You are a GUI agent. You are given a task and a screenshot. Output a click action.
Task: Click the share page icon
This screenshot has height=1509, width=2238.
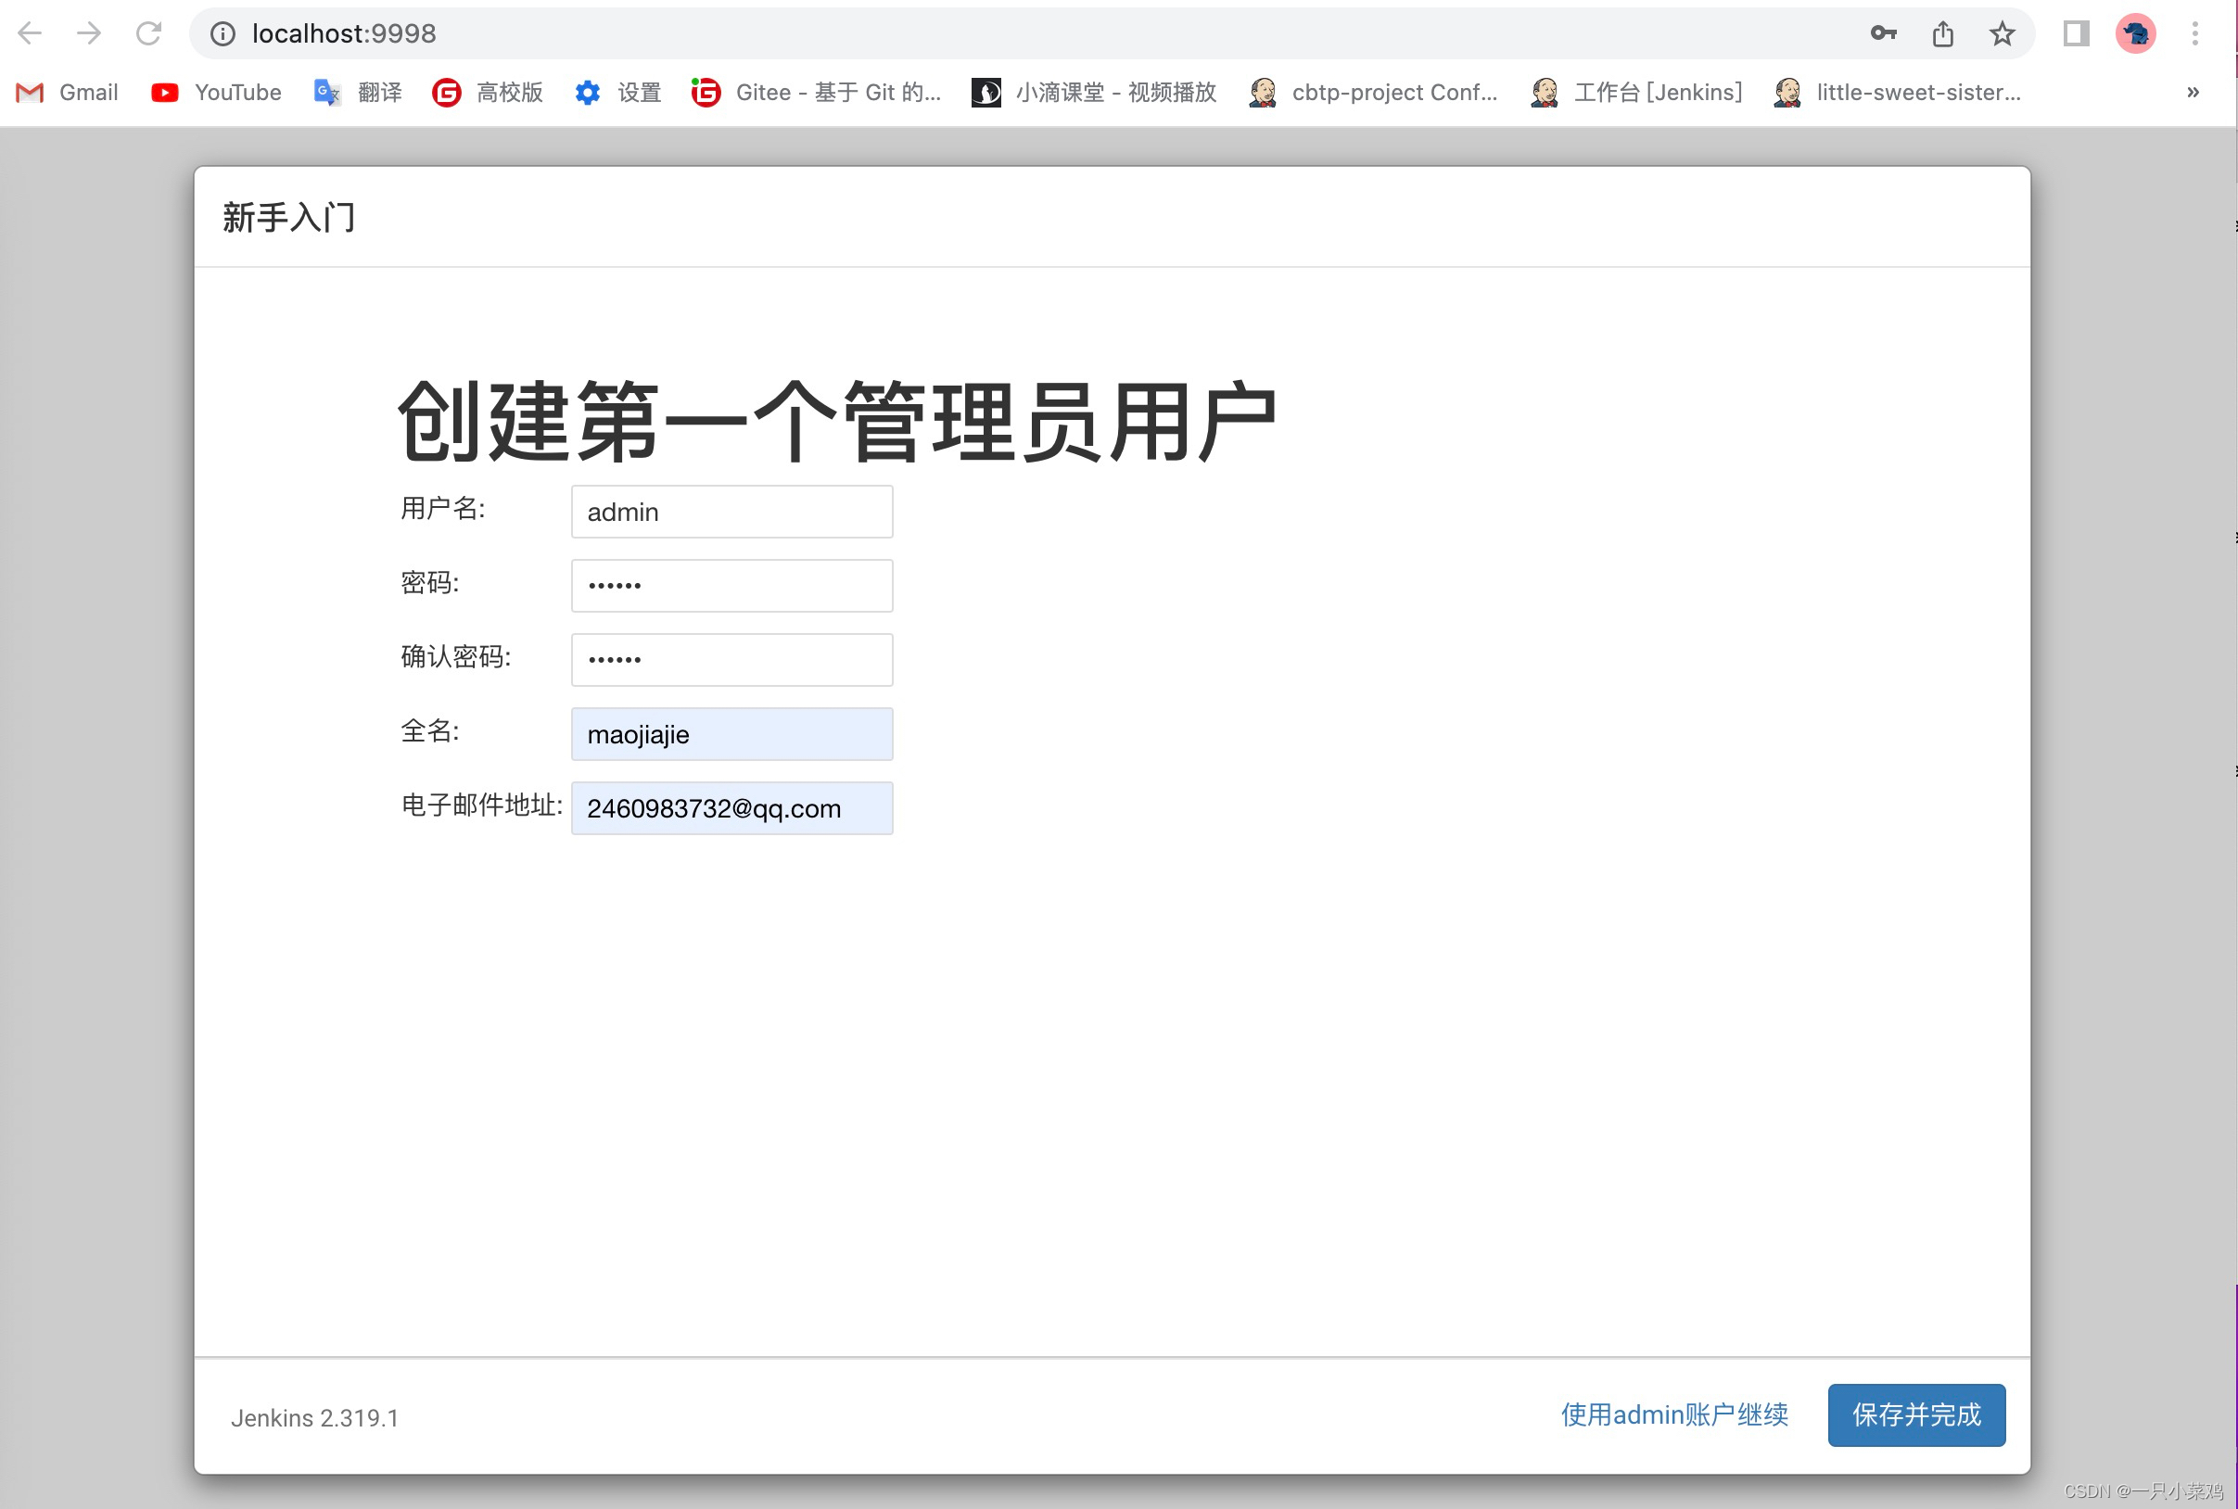click(1942, 33)
